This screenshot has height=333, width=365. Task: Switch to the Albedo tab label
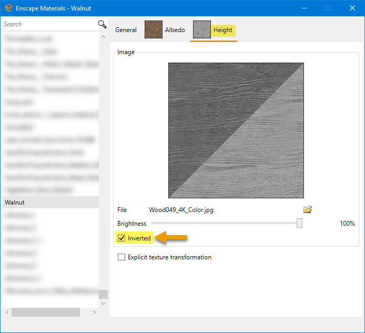tap(175, 30)
